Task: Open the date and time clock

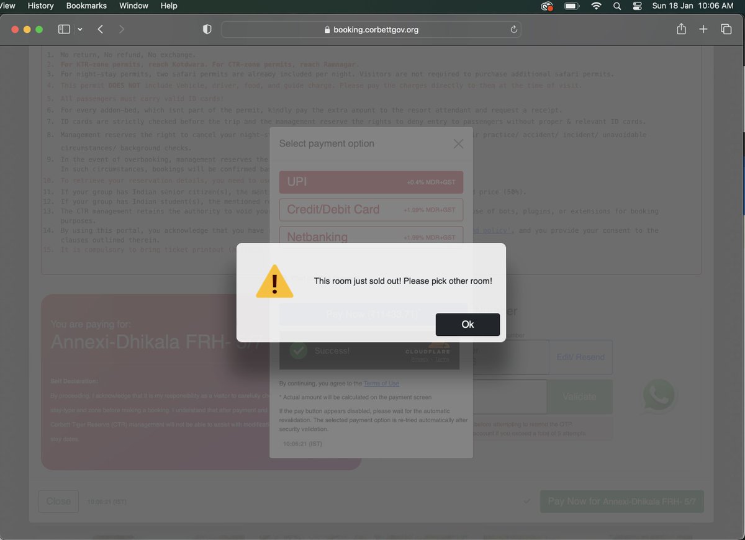Action: (693, 6)
